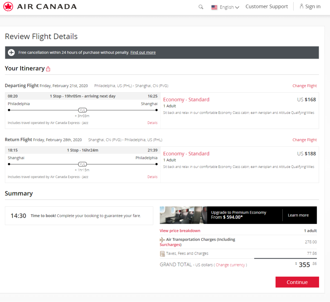Expand the English language dropdown
Viewport: 330px width, 302px height.
(229, 7)
